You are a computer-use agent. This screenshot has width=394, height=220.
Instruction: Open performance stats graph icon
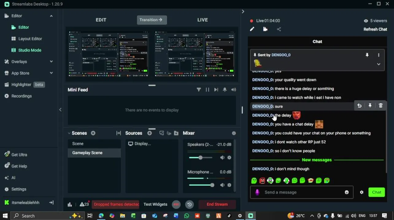tap(70, 204)
